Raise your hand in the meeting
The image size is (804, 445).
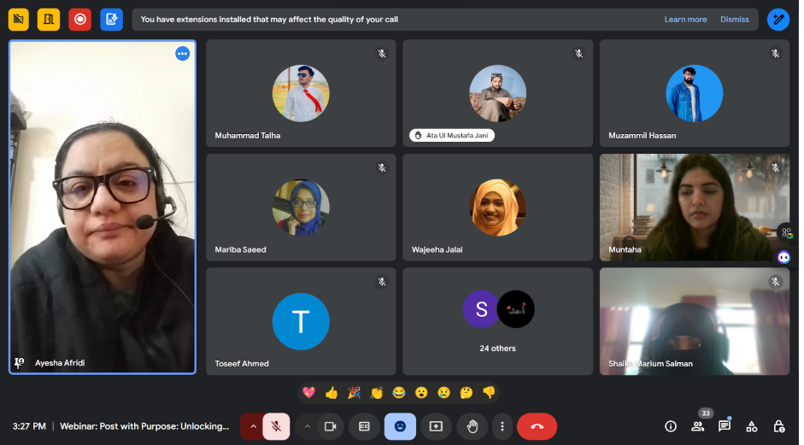(472, 426)
